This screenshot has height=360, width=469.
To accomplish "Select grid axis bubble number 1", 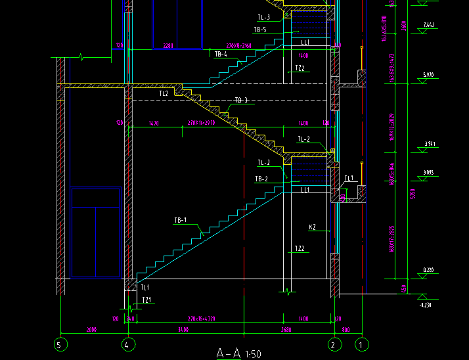I will 361,344.
